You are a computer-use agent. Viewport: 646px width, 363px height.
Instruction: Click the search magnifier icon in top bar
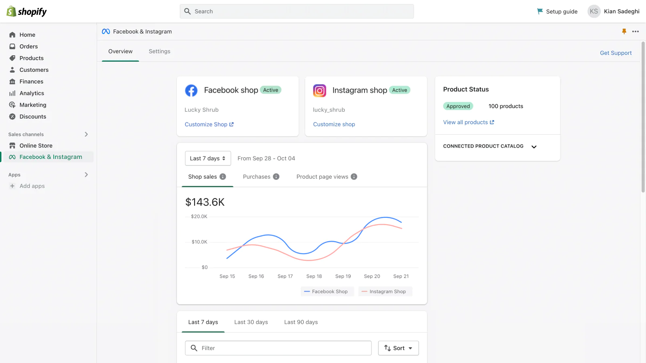pos(187,11)
